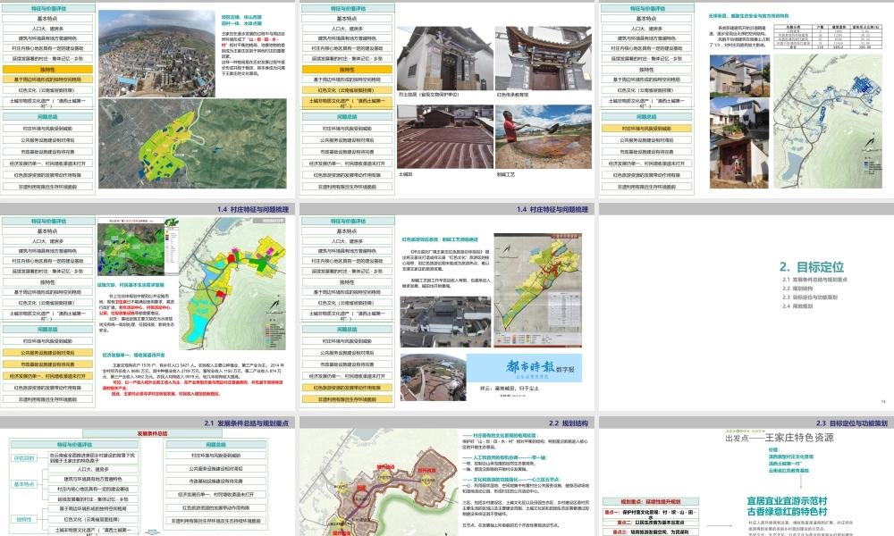Click highlighted '公共服务设施建设相对滞后' on land-use slide
Image resolution: width=894 pixels, height=536 pixels.
tap(48, 353)
